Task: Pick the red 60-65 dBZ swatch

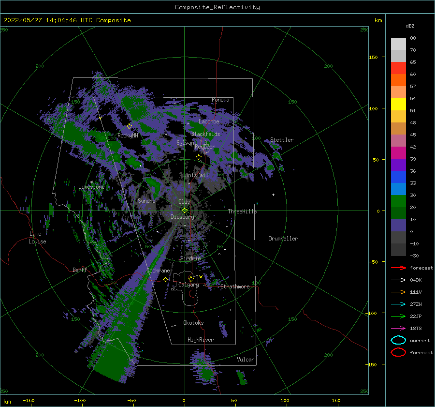Action: point(398,68)
